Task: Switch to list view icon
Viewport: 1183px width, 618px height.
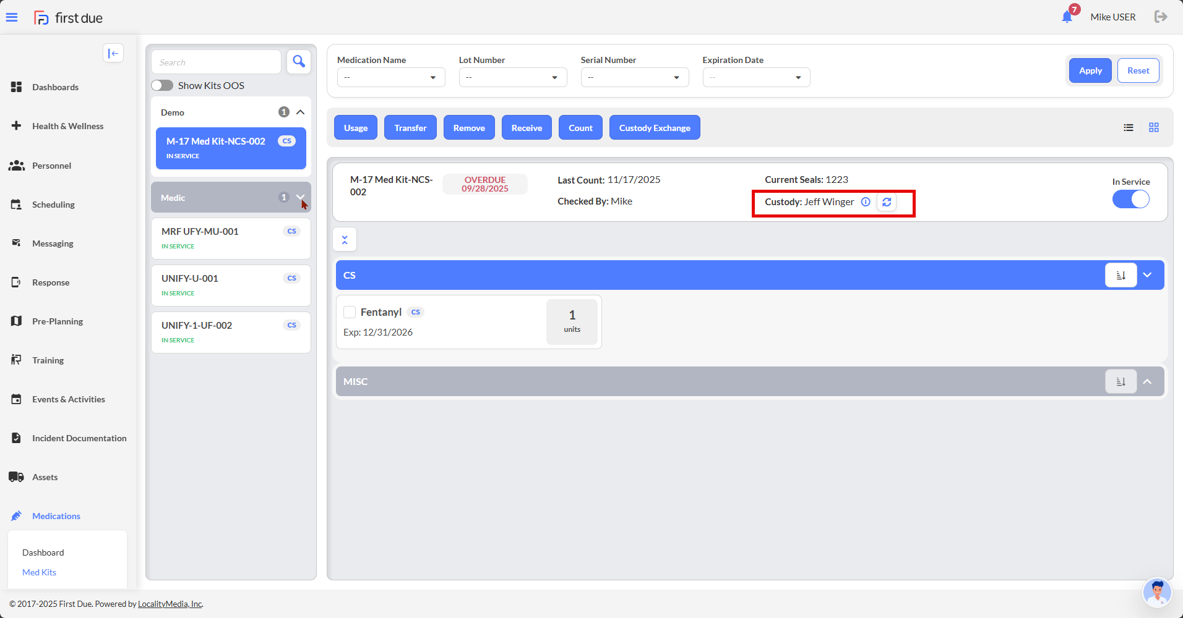Action: click(x=1129, y=127)
